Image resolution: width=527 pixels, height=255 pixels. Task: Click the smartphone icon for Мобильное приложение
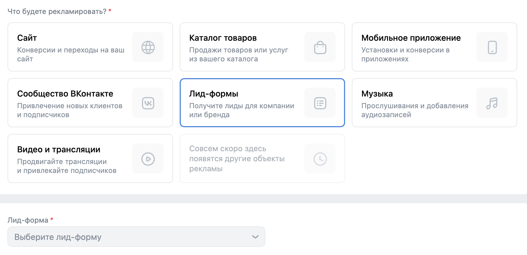pyautogui.click(x=492, y=47)
